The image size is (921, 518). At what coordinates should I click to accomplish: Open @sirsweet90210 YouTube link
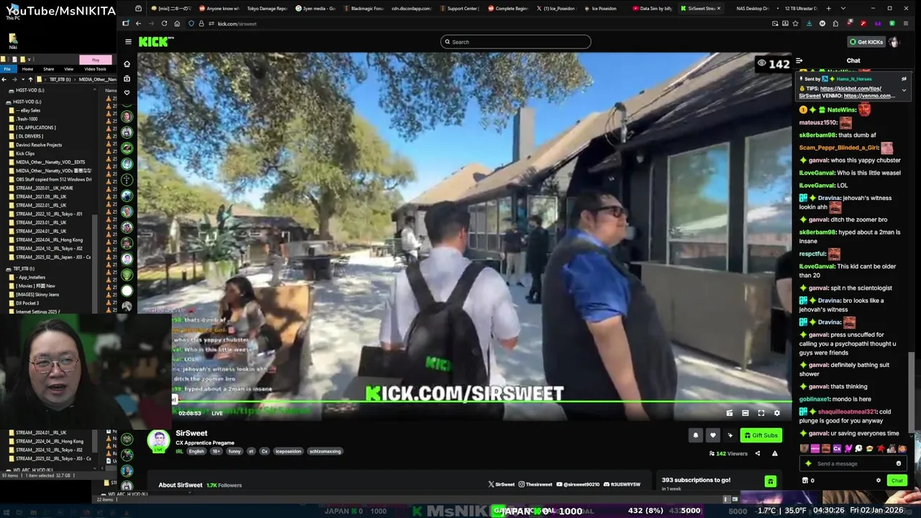pos(577,485)
